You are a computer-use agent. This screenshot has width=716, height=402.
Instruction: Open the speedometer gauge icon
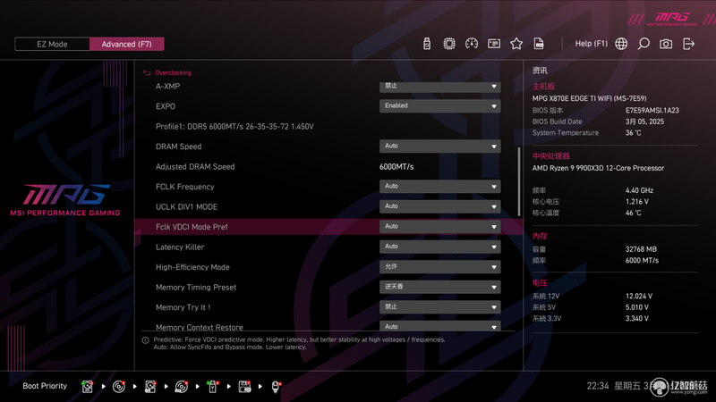coord(472,44)
